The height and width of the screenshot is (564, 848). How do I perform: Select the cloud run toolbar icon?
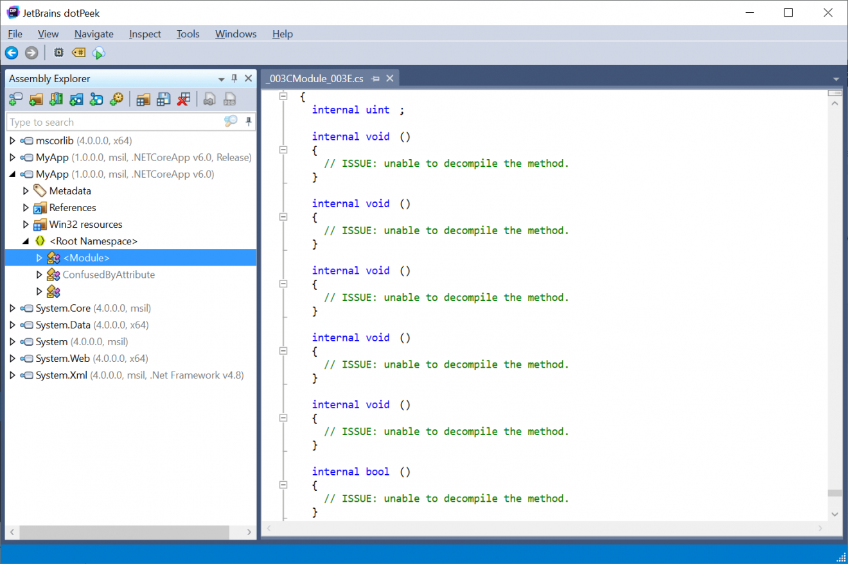[98, 53]
